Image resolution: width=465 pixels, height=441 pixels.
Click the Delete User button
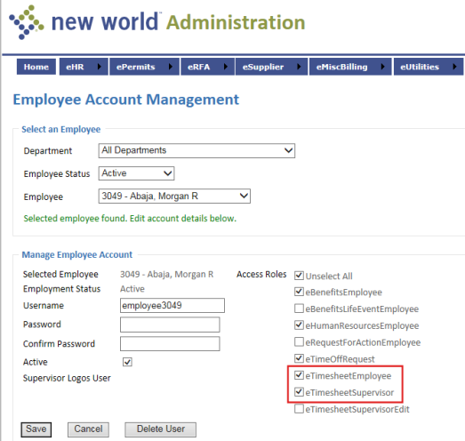point(160,429)
